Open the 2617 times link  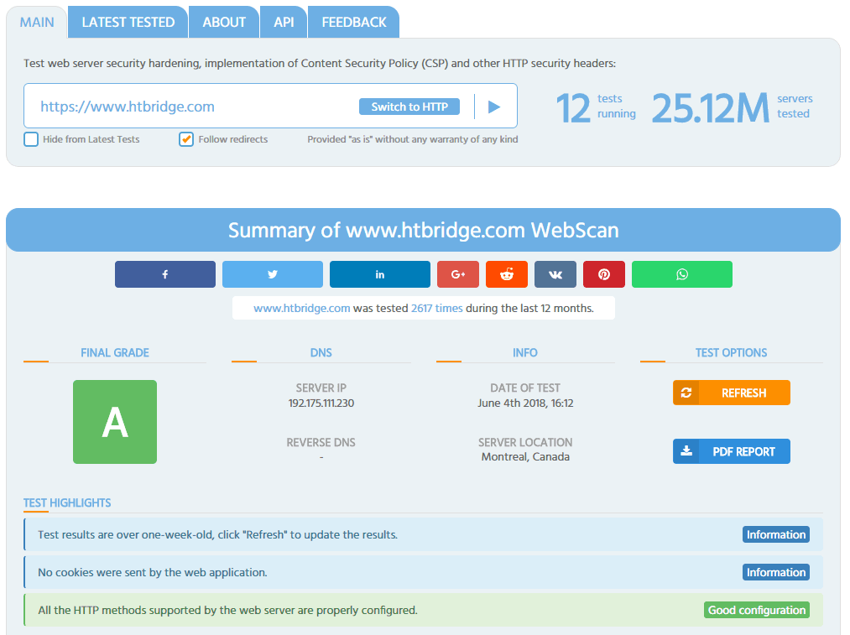(437, 309)
